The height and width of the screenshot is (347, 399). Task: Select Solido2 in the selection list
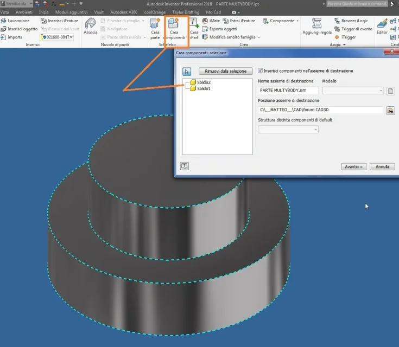coord(204,82)
